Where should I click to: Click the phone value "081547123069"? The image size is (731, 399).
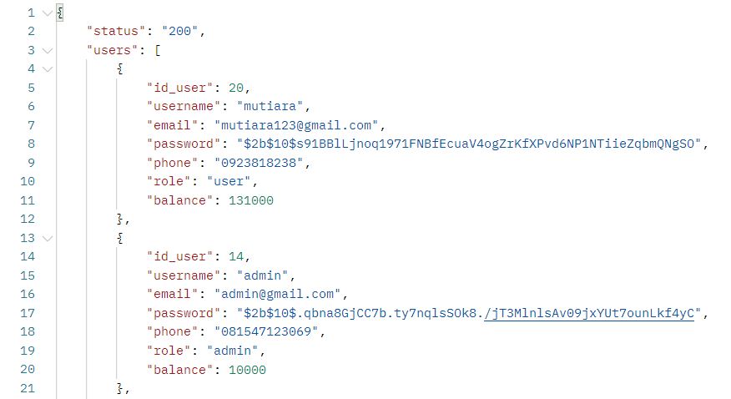[266, 331]
